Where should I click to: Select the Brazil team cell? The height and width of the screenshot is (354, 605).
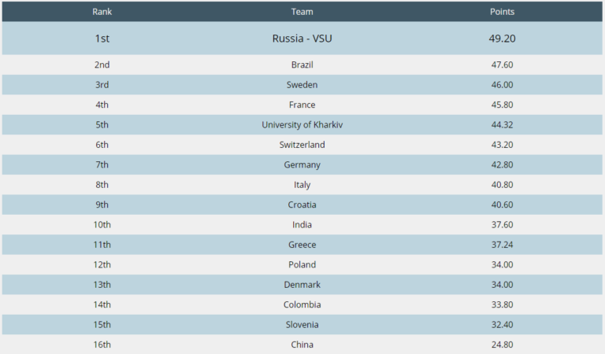pyautogui.click(x=302, y=65)
